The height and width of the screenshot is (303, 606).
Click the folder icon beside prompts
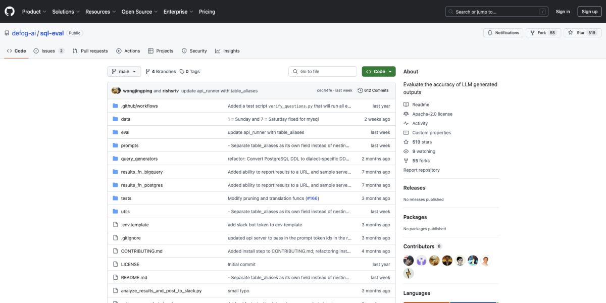point(115,145)
